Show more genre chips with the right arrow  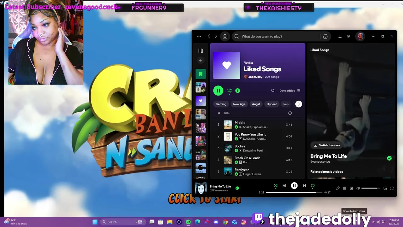pos(298,104)
